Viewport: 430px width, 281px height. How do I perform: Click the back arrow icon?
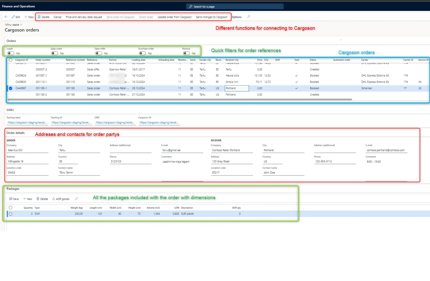coord(6,17)
